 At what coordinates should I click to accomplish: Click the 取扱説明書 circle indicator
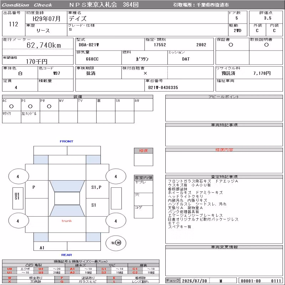[x=266, y=45]
